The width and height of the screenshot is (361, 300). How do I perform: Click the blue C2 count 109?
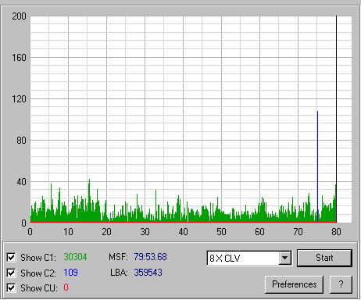(x=70, y=273)
